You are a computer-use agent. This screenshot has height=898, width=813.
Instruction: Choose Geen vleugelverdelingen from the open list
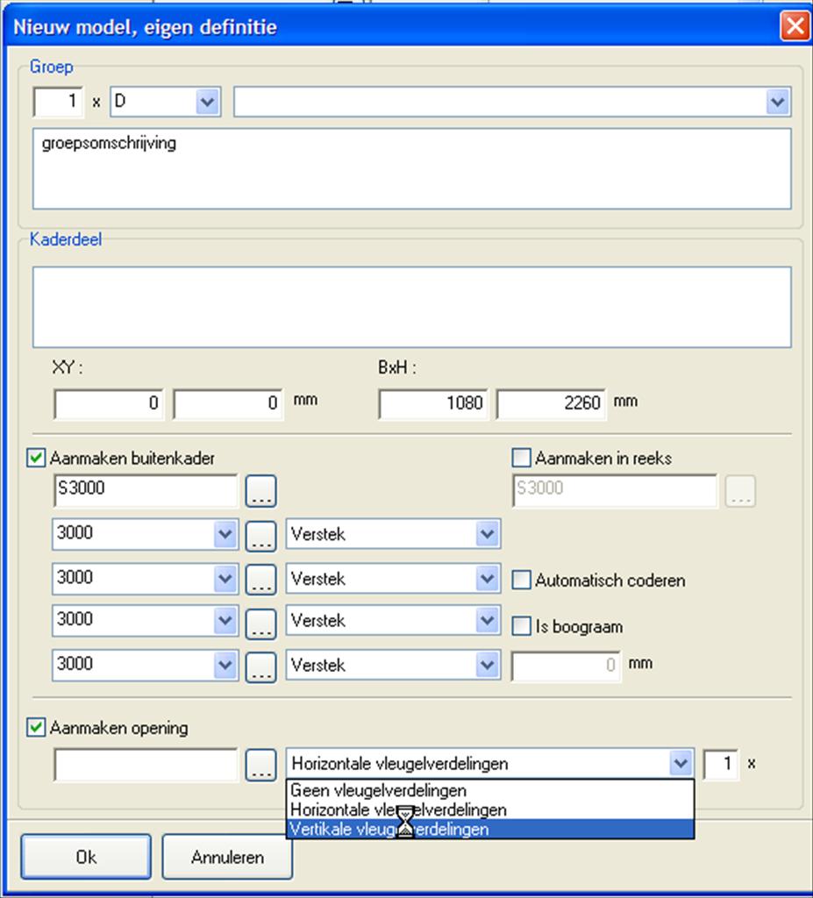click(x=490, y=790)
